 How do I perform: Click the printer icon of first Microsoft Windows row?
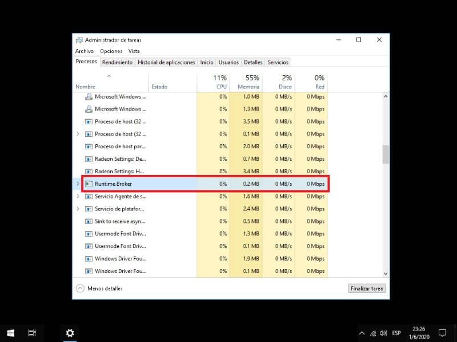[x=89, y=97]
